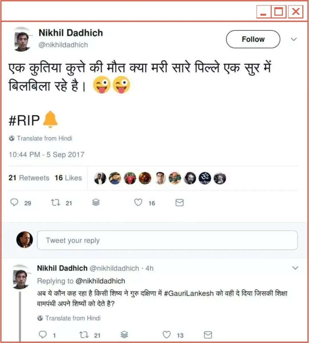
Task: Retweet the reply tweet
Action: tap(84, 335)
